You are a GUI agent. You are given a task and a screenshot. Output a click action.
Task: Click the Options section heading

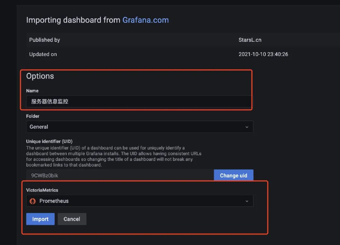click(40, 76)
